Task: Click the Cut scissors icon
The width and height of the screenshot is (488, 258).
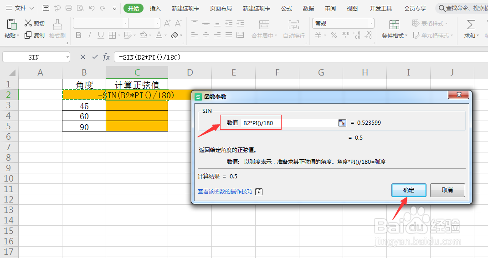Action: pyautogui.click(x=28, y=23)
